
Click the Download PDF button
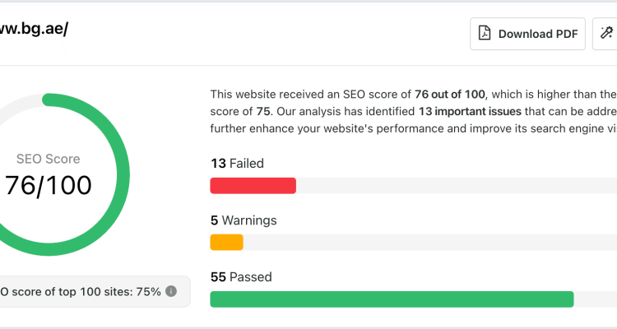(x=527, y=34)
